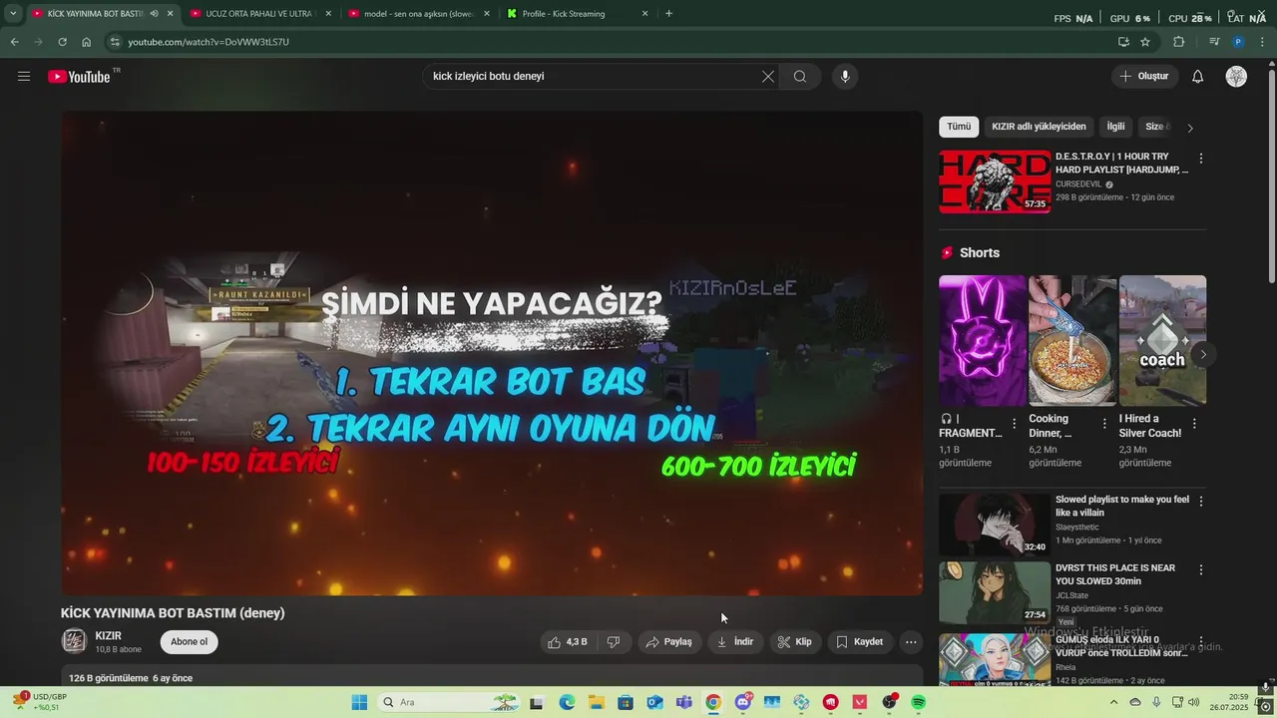The width and height of the screenshot is (1277, 718).
Task: Click the Oluştur create button
Action: 1145,77
